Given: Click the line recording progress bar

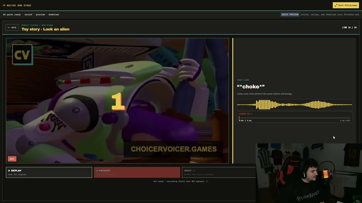Looking at the screenshot, I should [x=295, y=118].
